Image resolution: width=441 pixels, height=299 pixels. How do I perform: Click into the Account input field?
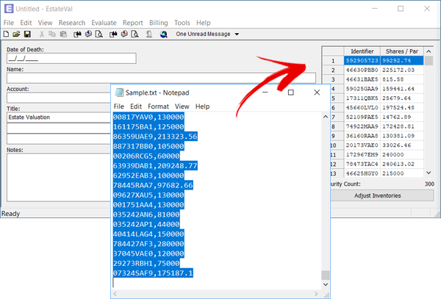click(59, 98)
